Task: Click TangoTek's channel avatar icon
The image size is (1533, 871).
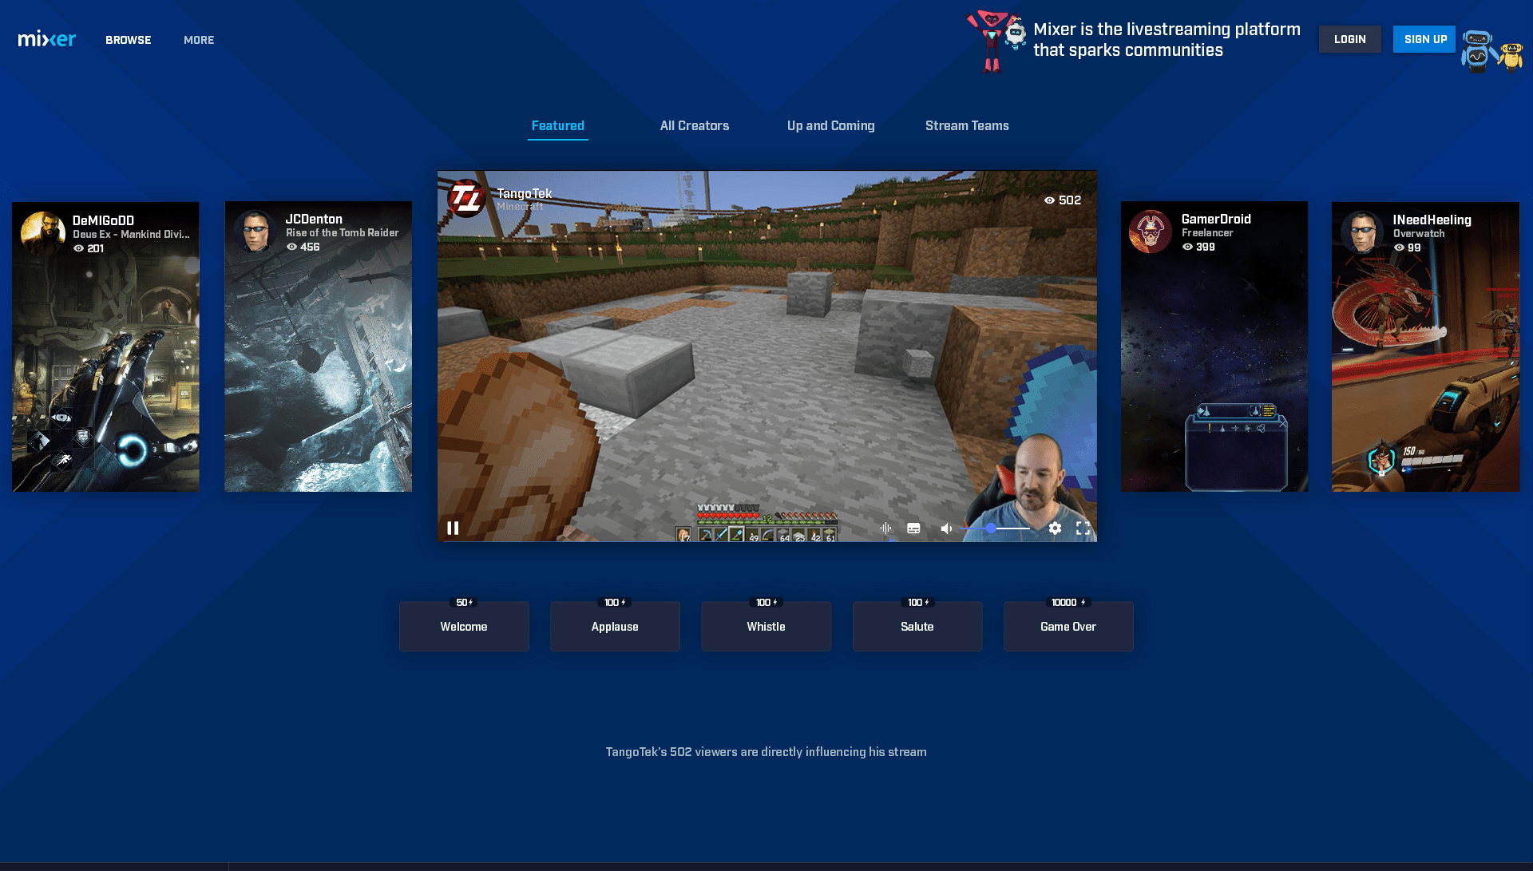Action: 466,198
